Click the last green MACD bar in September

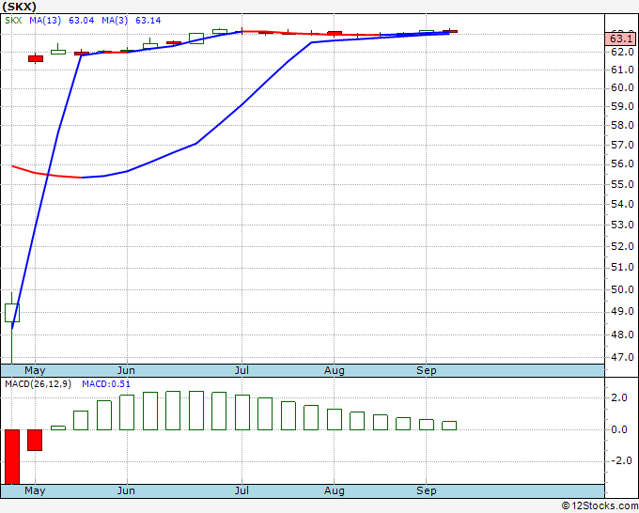click(x=449, y=426)
